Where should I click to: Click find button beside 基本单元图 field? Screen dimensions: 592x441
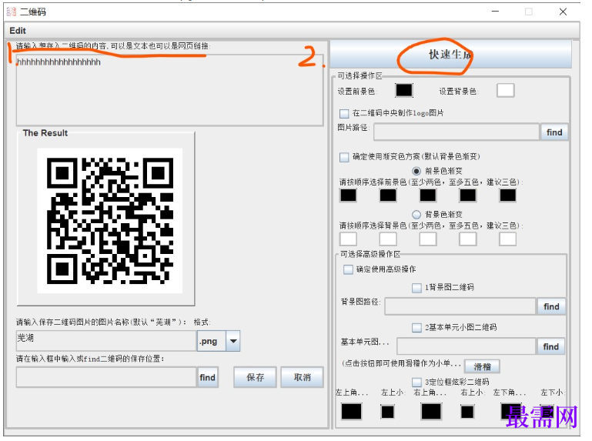[x=551, y=346]
